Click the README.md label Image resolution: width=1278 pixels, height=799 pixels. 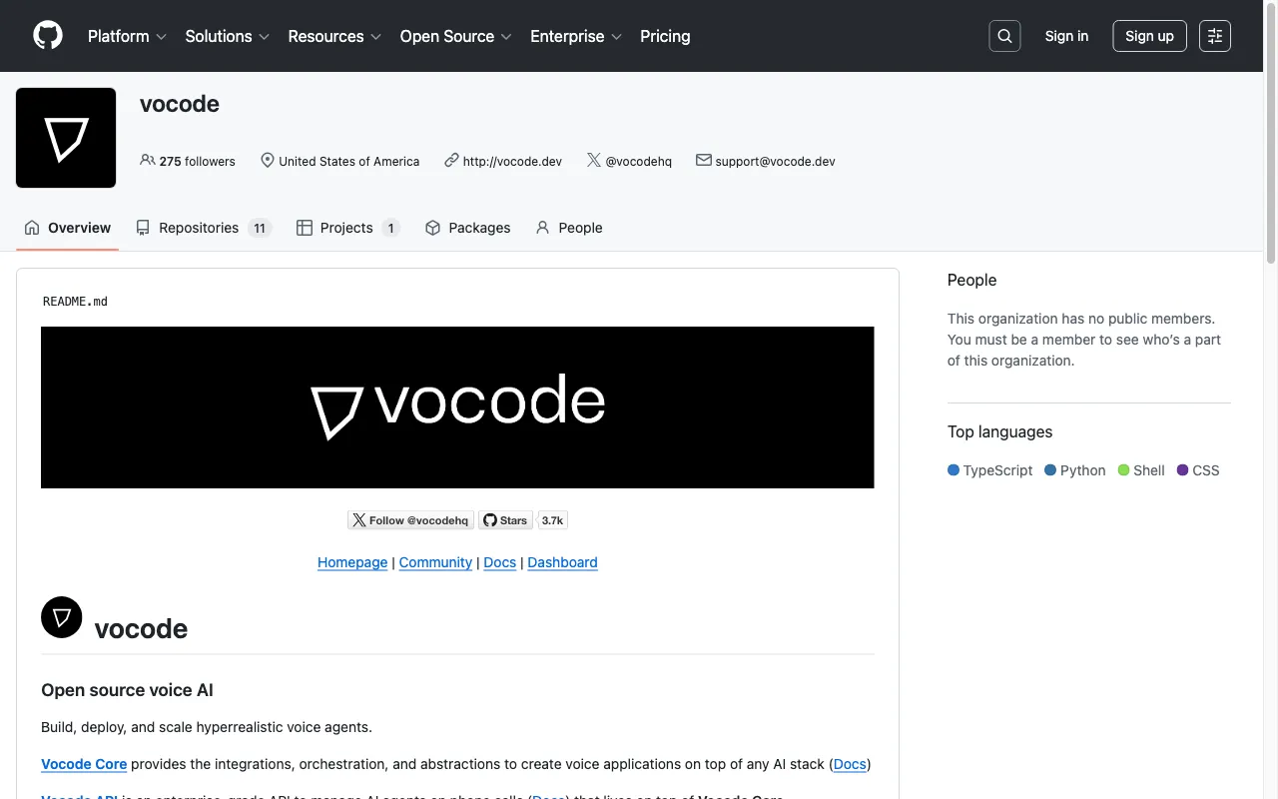coord(75,301)
